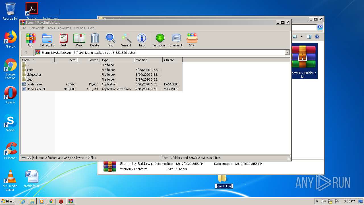Click the Find magnifier icon
Screen dimensions: 364x205
[110, 40]
